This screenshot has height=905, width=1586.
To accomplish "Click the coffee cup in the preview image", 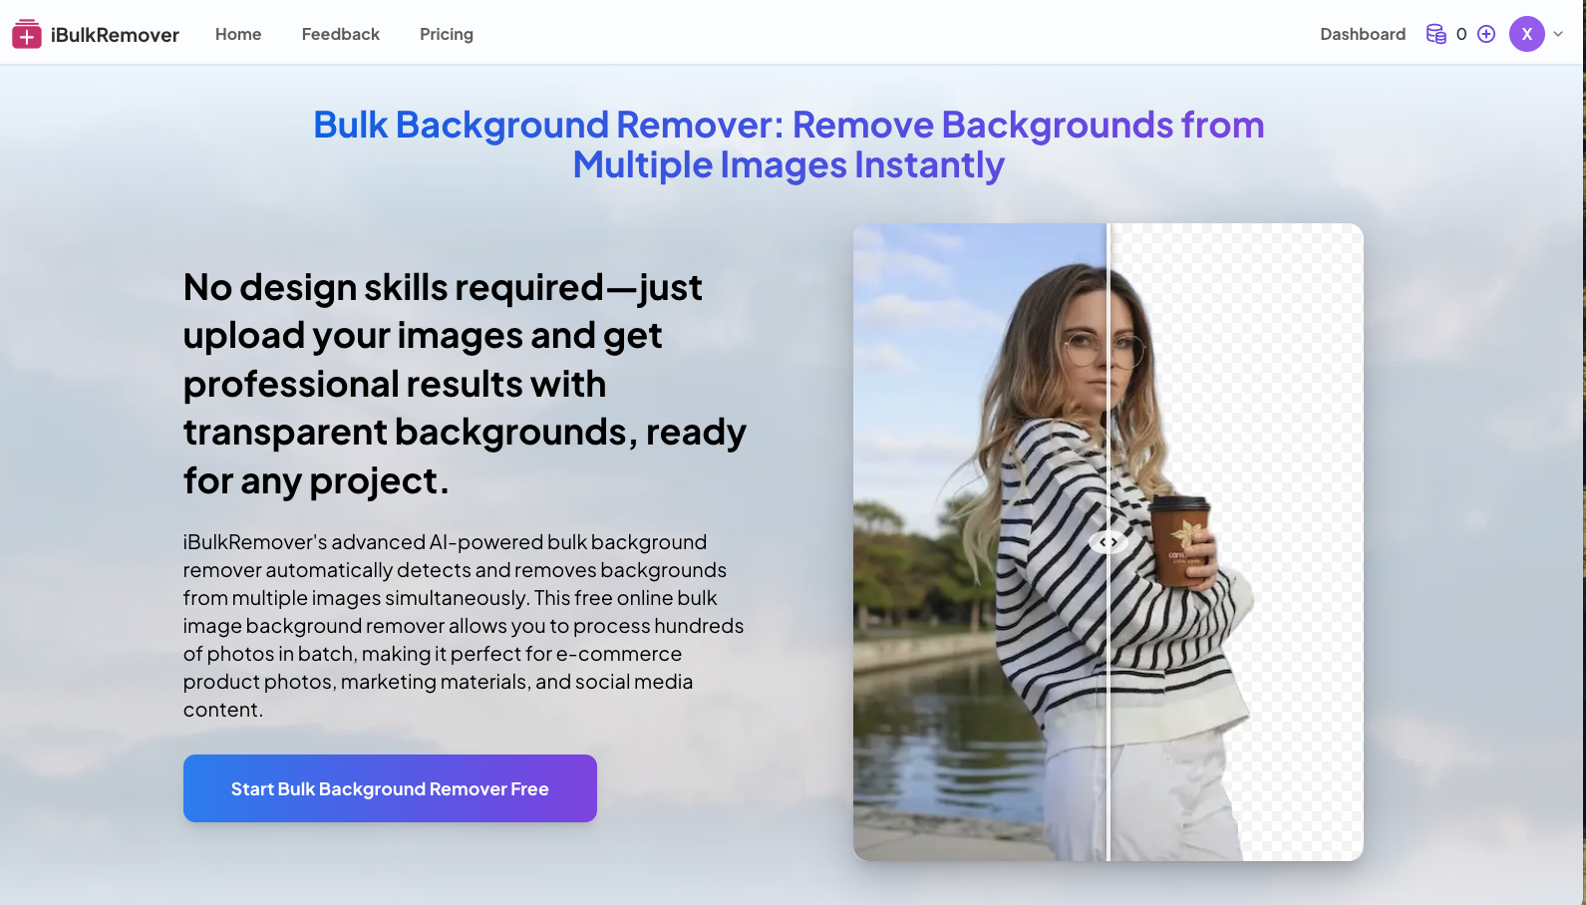I will pyautogui.click(x=1180, y=538).
